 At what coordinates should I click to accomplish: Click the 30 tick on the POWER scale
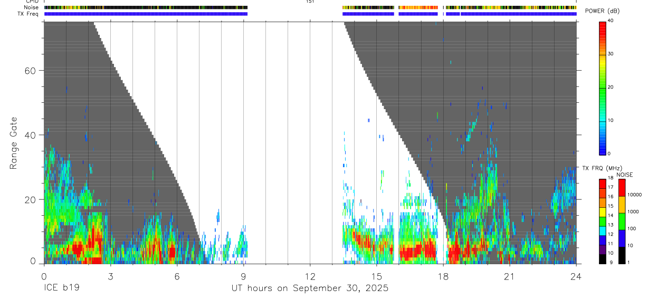point(611,54)
